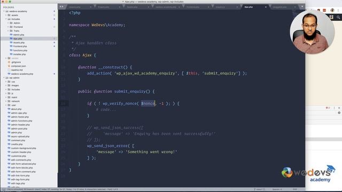
Task: Click the Ajax class name in code
Action: [x=87, y=55]
